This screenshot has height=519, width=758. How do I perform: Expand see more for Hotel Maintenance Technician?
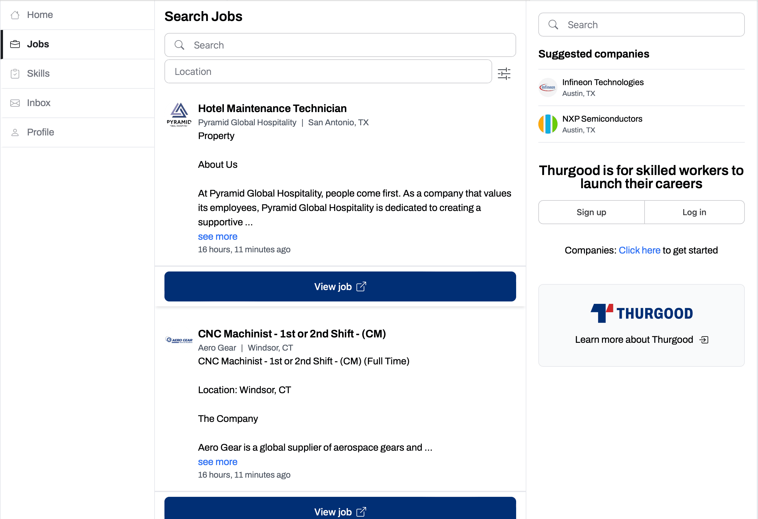[x=217, y=236]
